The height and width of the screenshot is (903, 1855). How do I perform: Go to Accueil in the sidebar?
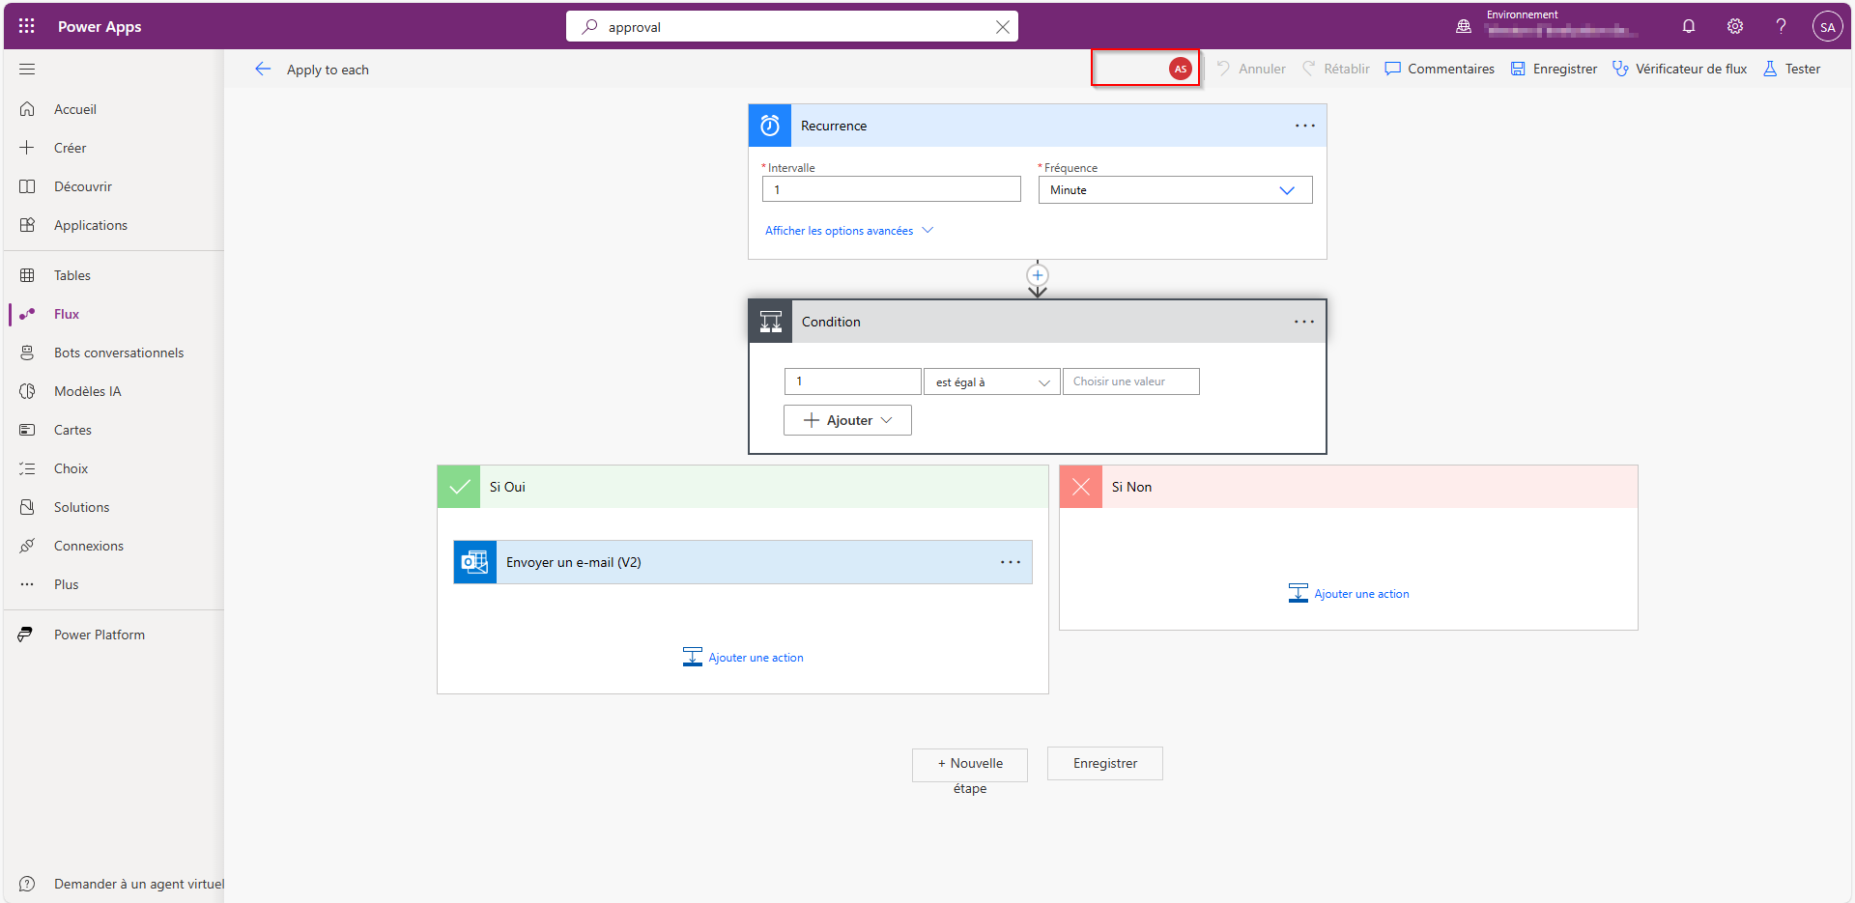click(x=114, y=109)
